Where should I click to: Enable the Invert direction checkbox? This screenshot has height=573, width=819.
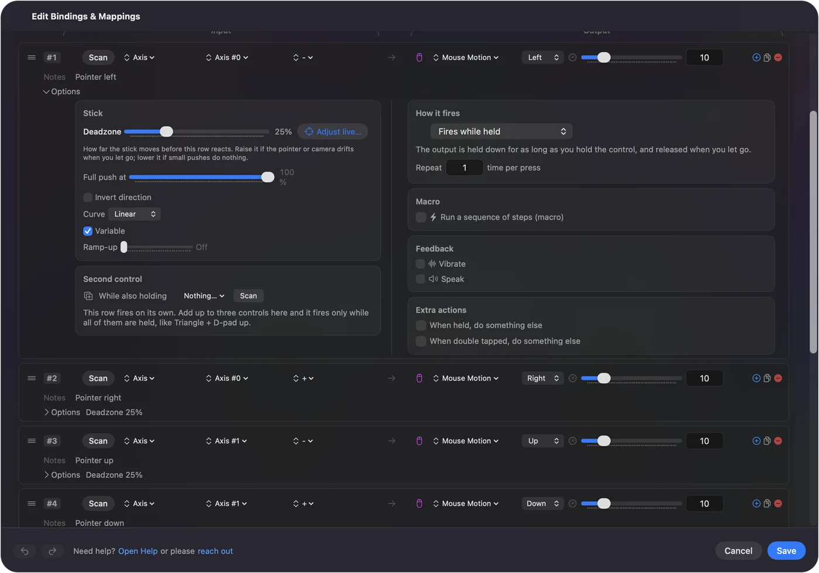coord(88,197)
